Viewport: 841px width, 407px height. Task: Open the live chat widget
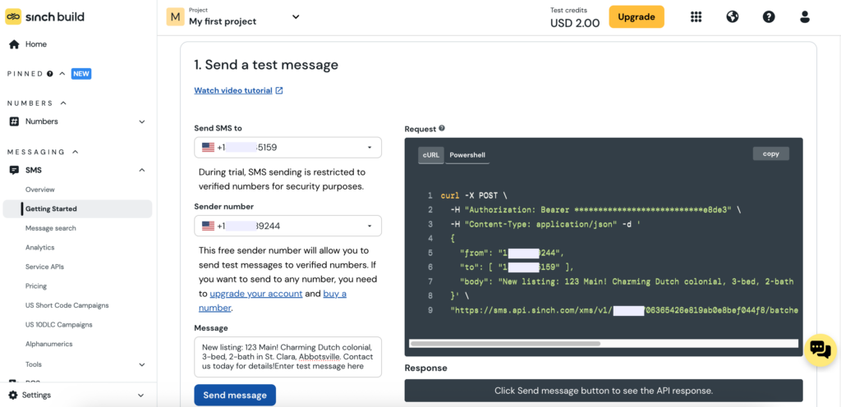(x=820, y=350)
